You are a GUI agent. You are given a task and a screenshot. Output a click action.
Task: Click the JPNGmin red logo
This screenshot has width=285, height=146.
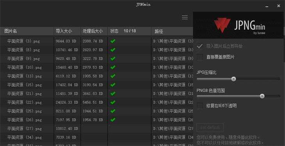click(222, 25)
